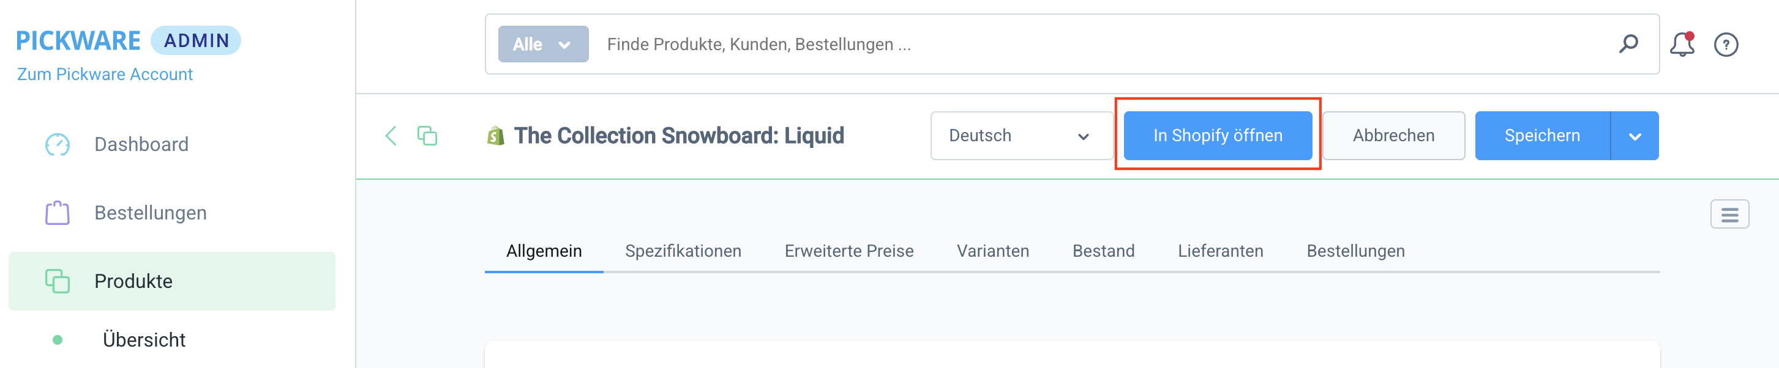1779x368 pixels.
Task: Go back with the left arrow icon
Action: point(391,136)
